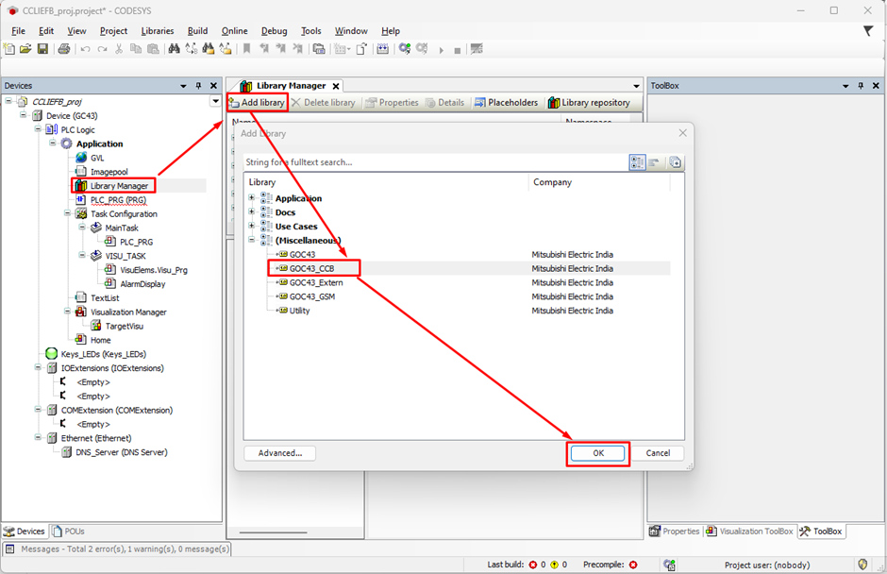Viewport: 887px width, 574px height.
Task: Select Visualization Manager in device tree
Action: click(128, 312)
